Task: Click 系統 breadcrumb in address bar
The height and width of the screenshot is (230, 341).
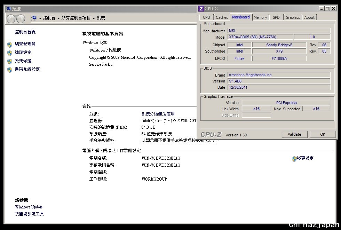Action: (x=101, y=18)
